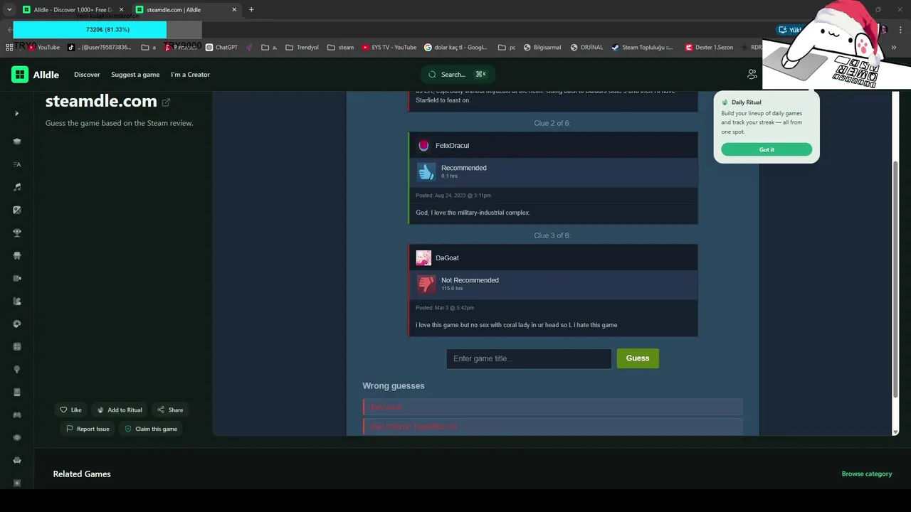This screenshot has height=512, width=911.
Task: Open the words category icon in sidebar
Action: click(x=17, y=164)
